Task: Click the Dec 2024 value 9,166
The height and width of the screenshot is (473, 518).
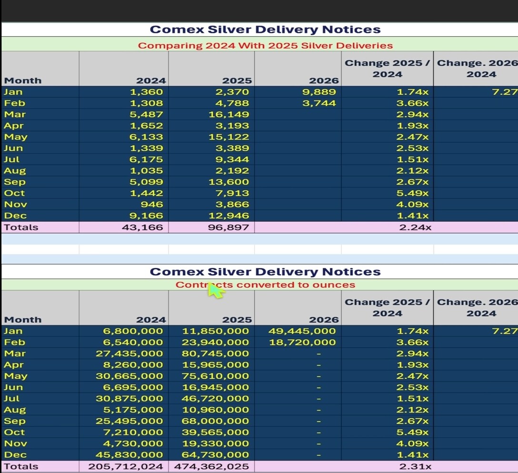Action: coord(145,216)
